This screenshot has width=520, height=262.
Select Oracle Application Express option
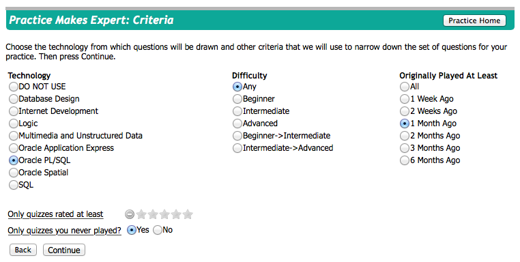tap(13, 148)
